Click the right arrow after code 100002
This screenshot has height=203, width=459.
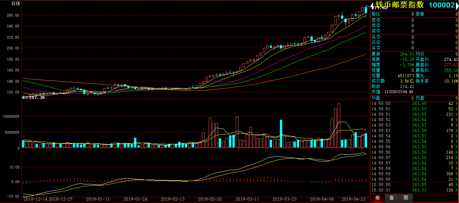point(457,5)
